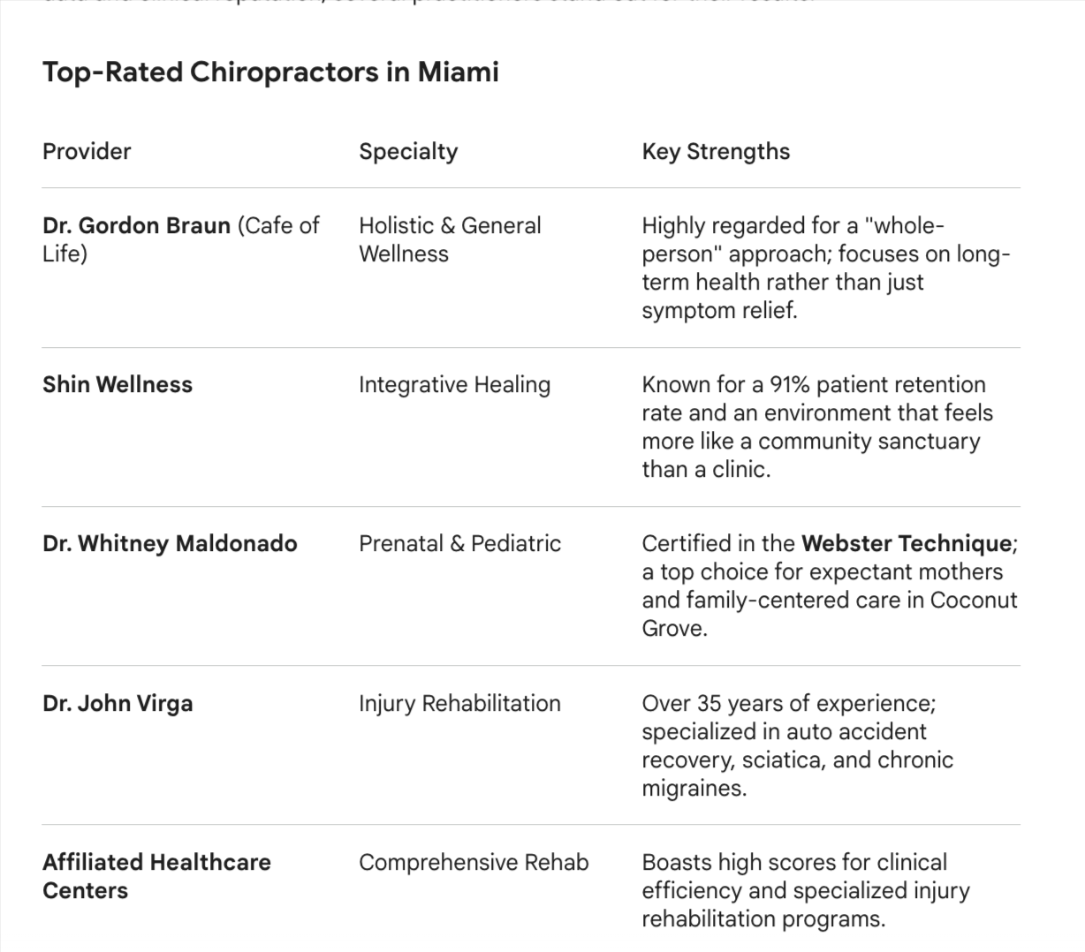This screenshot has width=1085, height=952.
Task: Select the Integrative Healing specialty cell
Action: point(454,384)
